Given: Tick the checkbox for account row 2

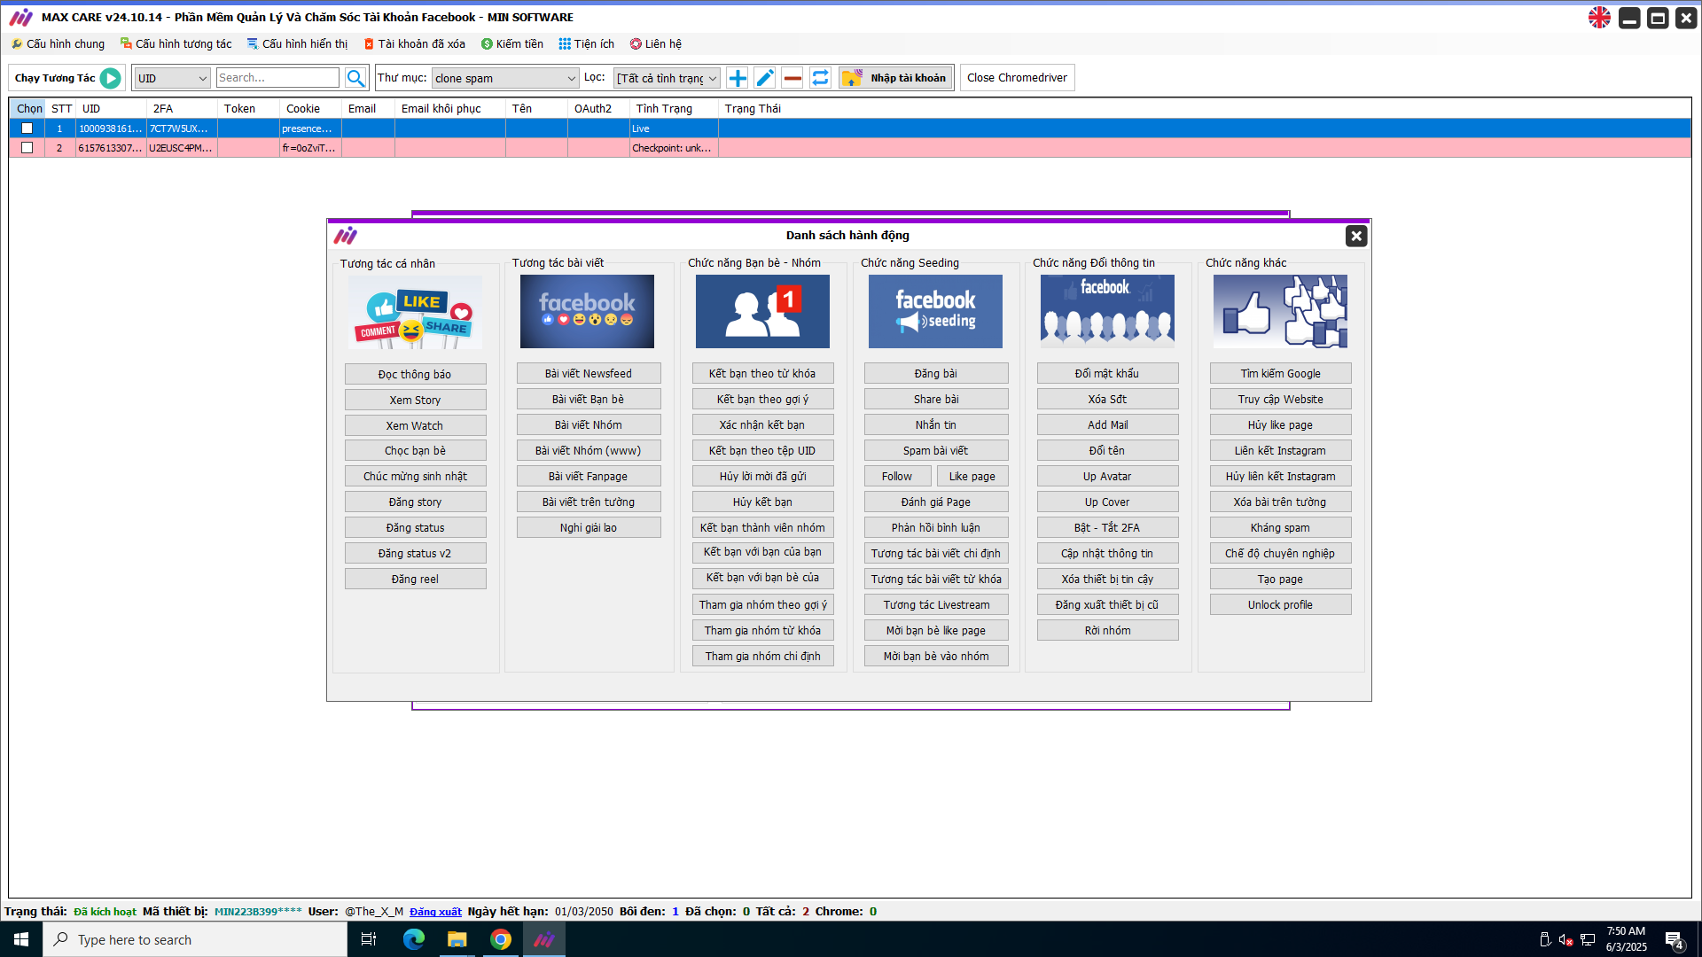Looking at the screenshot, I should tap(27, 148).
